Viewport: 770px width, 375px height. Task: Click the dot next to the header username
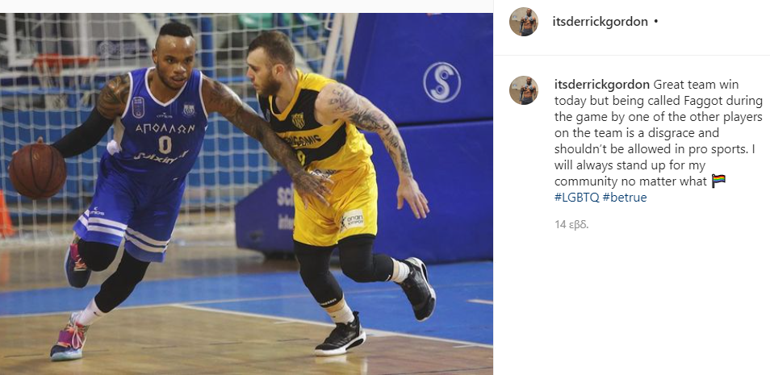coord(656,22)
